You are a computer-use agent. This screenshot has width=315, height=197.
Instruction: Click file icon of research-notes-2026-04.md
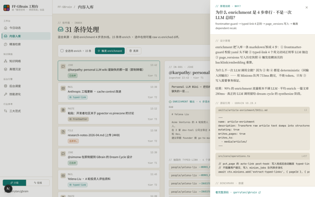click(x=63, y=132)
